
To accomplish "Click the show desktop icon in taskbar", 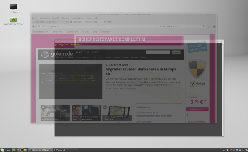I will [14, 150].
